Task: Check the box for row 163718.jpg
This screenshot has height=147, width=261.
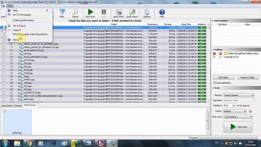Action: coord(4,60)
